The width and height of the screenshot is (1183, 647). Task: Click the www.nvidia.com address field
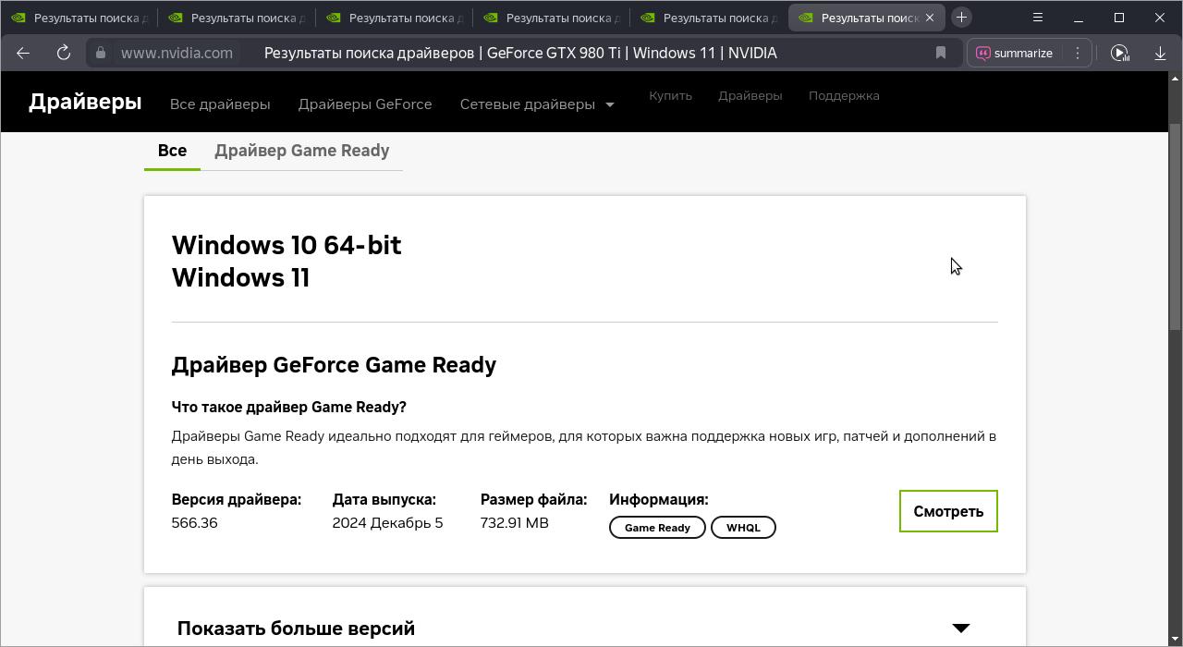[x=177, y=53]
